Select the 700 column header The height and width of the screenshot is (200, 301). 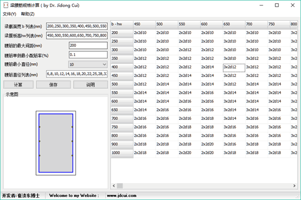coord(257,25)
